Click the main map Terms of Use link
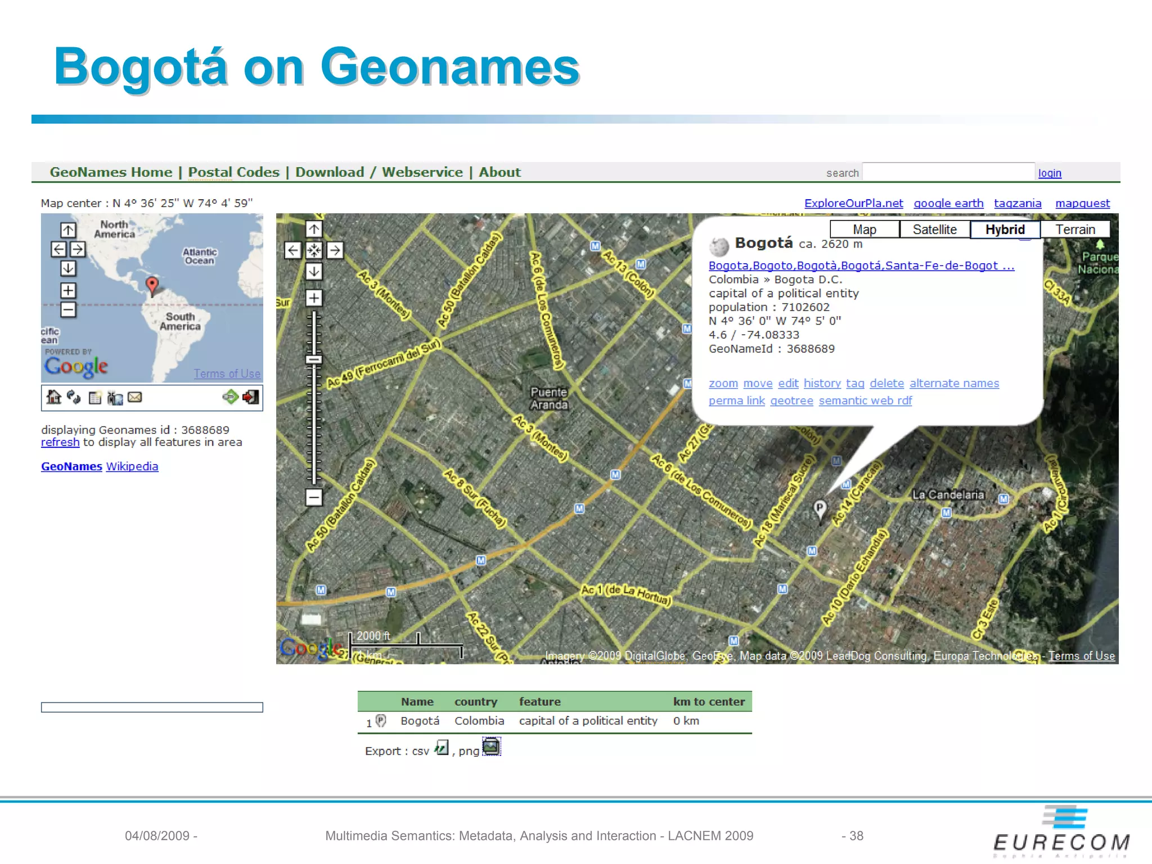Screen dimensions: 1152x864 tap(1082, 656)
